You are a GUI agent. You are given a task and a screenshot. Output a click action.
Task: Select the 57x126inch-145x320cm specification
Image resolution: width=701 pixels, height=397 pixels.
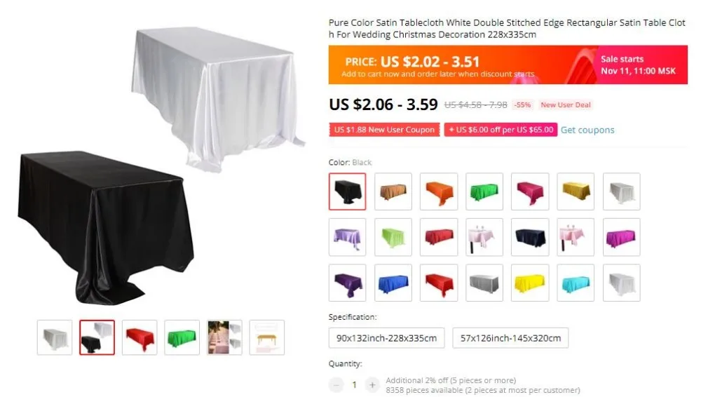coord(510,338)
